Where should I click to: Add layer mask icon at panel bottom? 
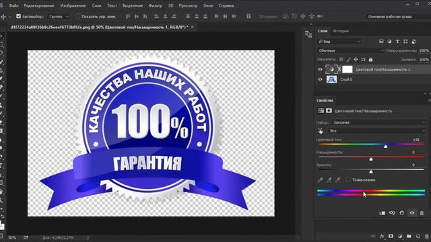coord(391,236)
